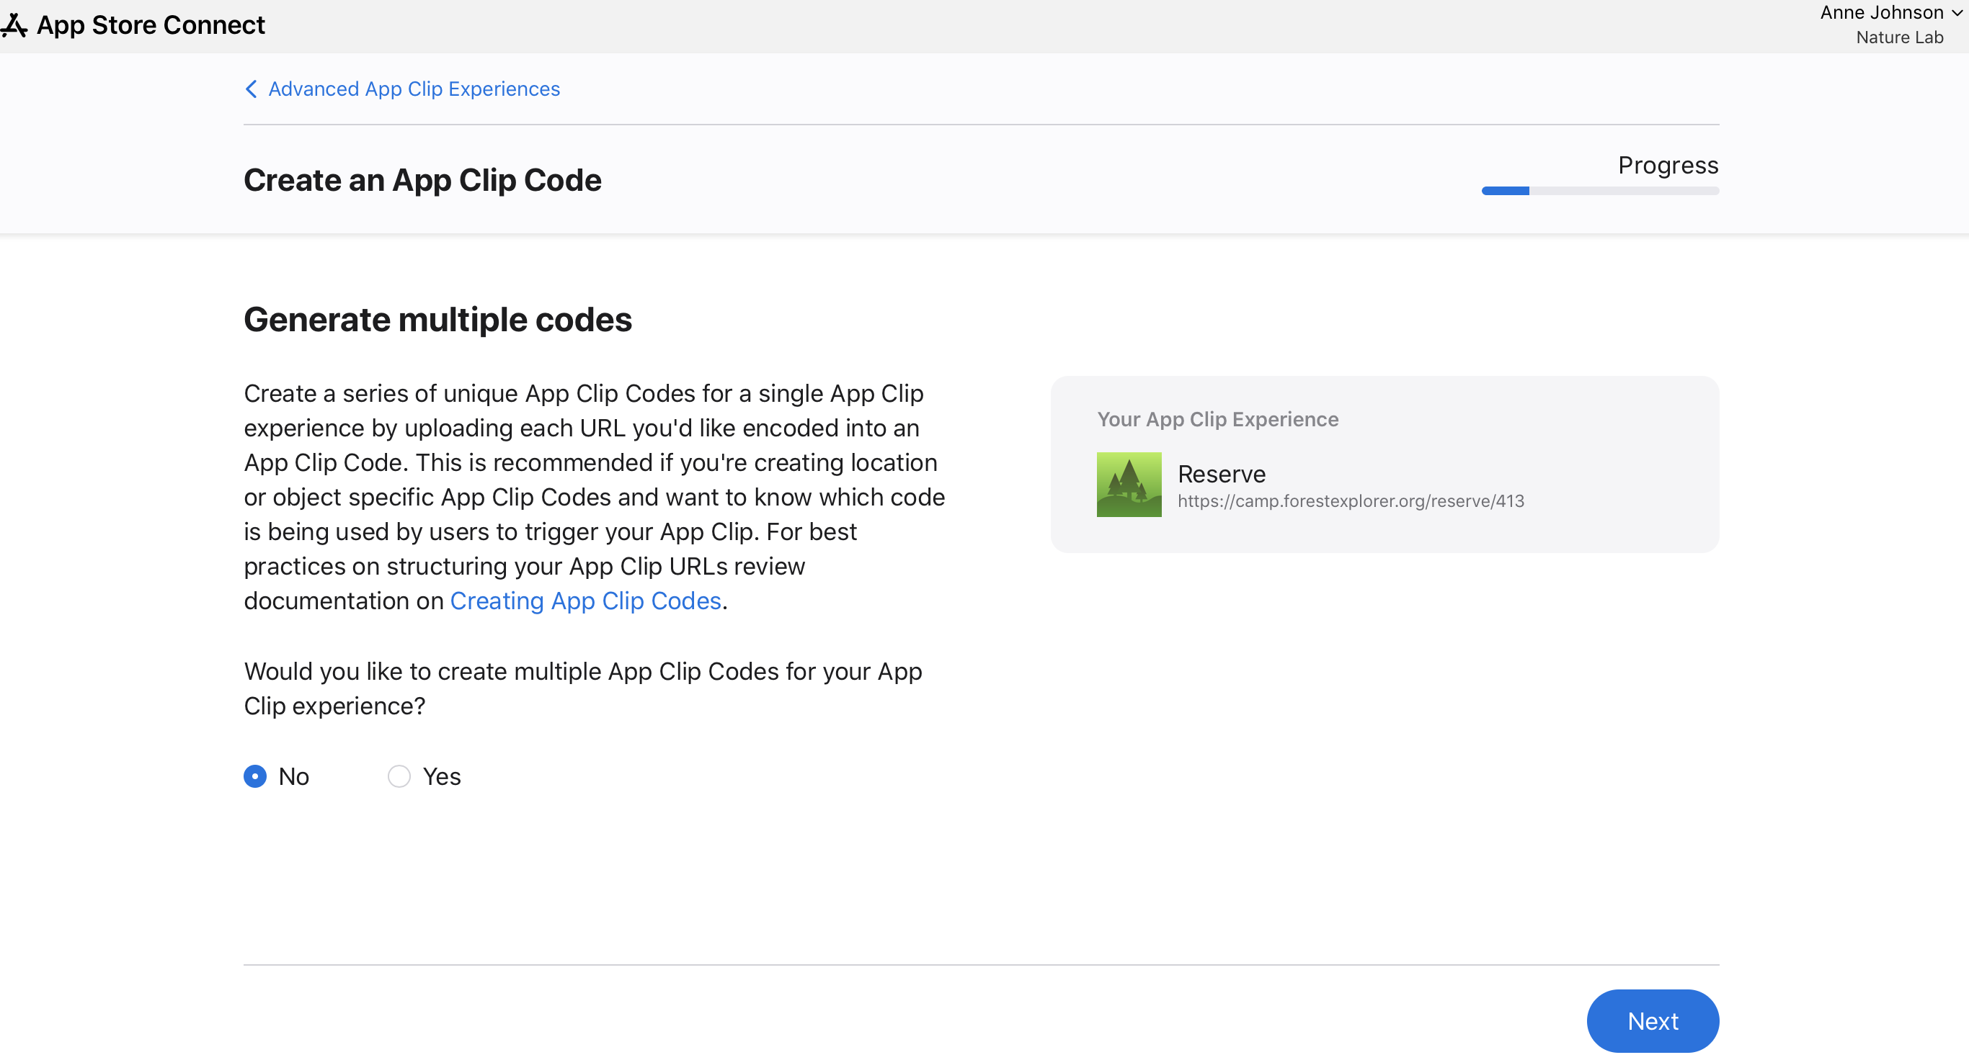Click the Your App Clip Experience card
The width and height of the screenshot is (1969, 1060).
coord(1385,462)
